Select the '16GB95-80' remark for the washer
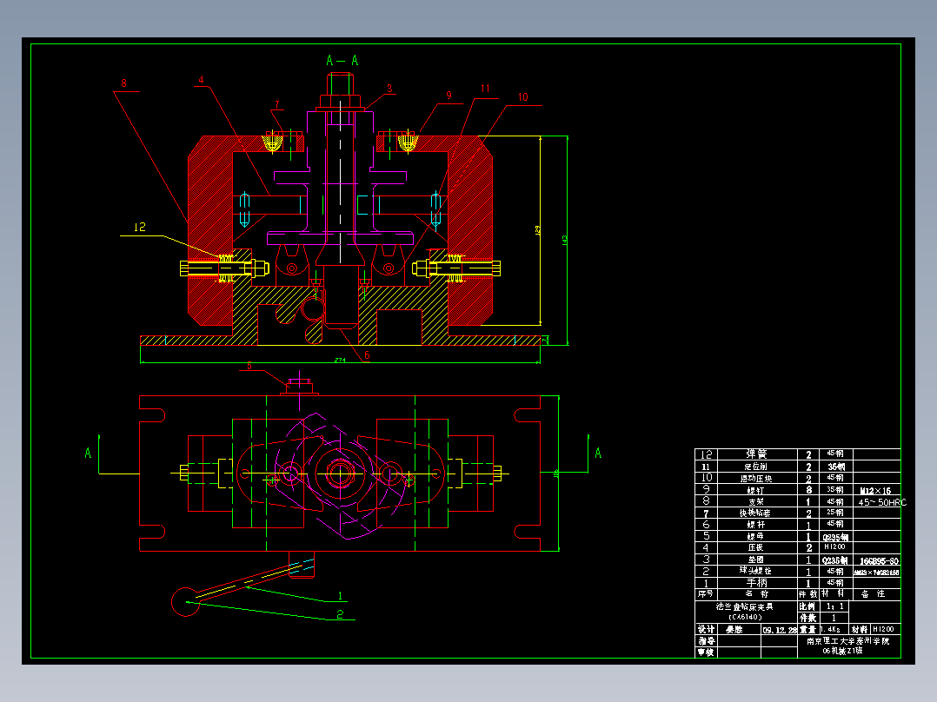Viewport: 937px width, 702px height. coord(879,561)
